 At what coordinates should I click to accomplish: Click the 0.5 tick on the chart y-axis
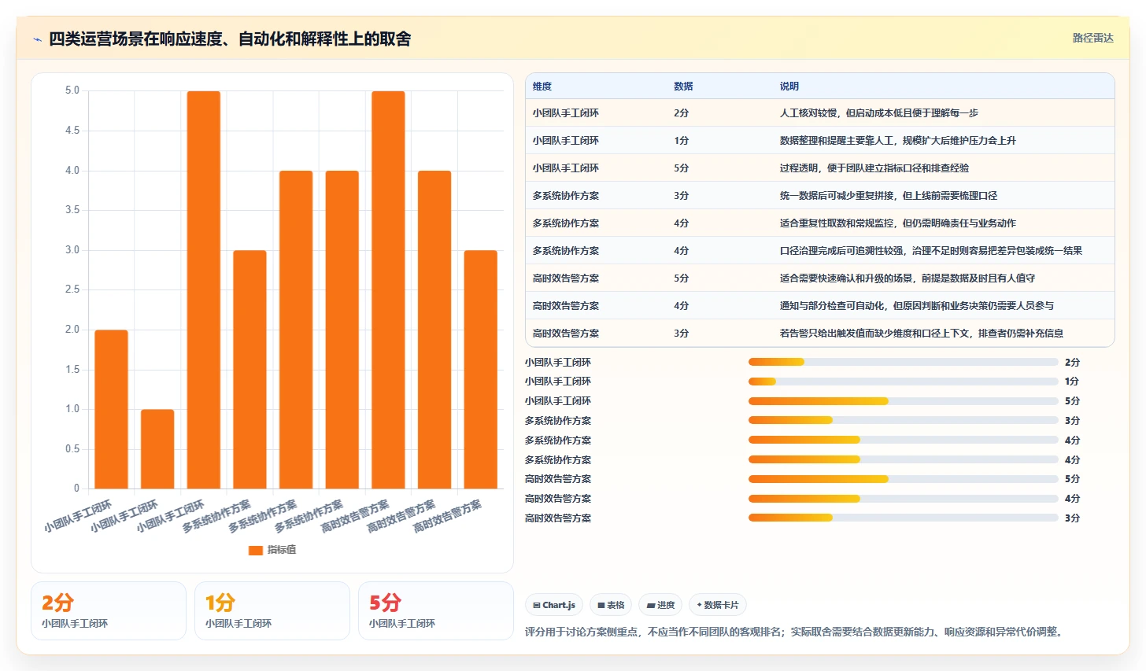click(72, 449)
